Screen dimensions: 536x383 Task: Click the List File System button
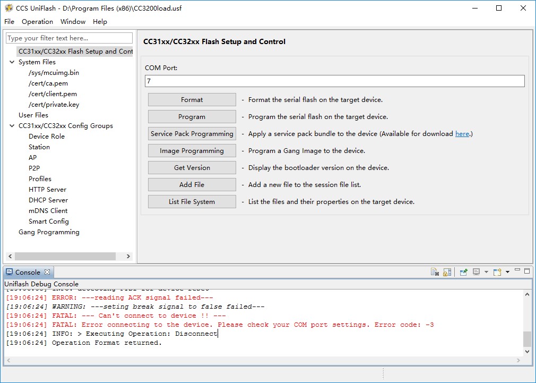(x=192, y=202)
